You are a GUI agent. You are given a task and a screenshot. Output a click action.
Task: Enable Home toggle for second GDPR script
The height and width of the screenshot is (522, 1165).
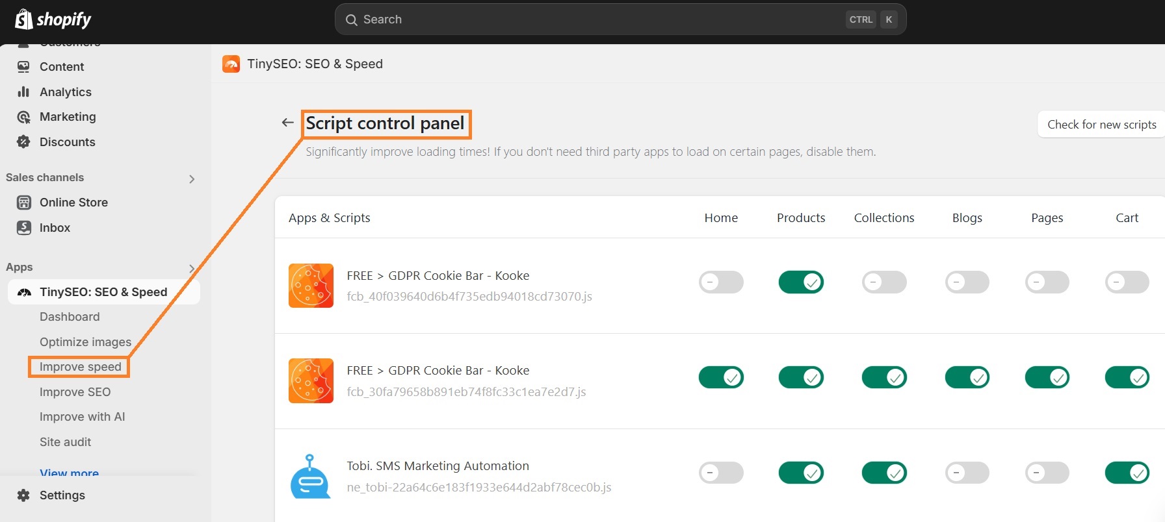(x=721, y=377)
